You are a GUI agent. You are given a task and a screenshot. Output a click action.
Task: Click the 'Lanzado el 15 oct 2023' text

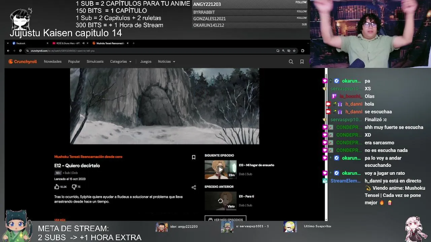[x=70, y=179]
